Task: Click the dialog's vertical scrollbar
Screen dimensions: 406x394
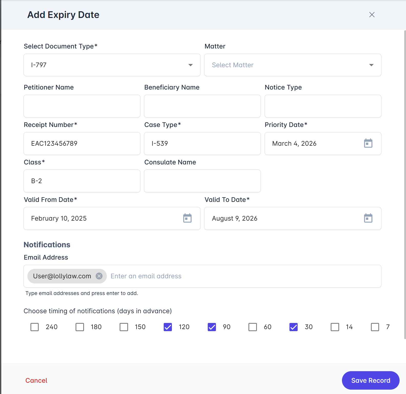Action: click(405, 180)
